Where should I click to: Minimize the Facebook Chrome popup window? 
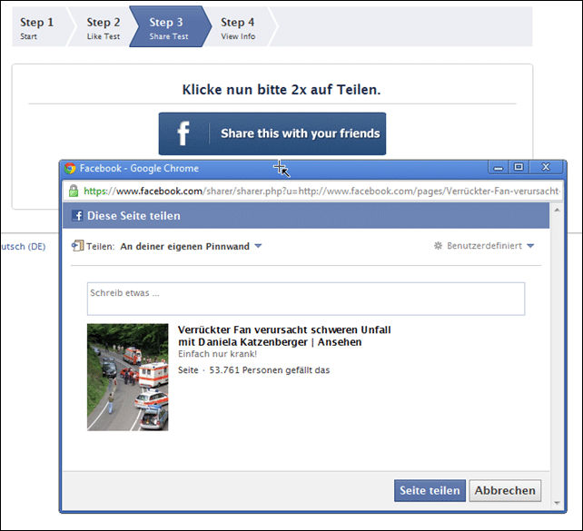pyautogui.click(x=499, y=168)
